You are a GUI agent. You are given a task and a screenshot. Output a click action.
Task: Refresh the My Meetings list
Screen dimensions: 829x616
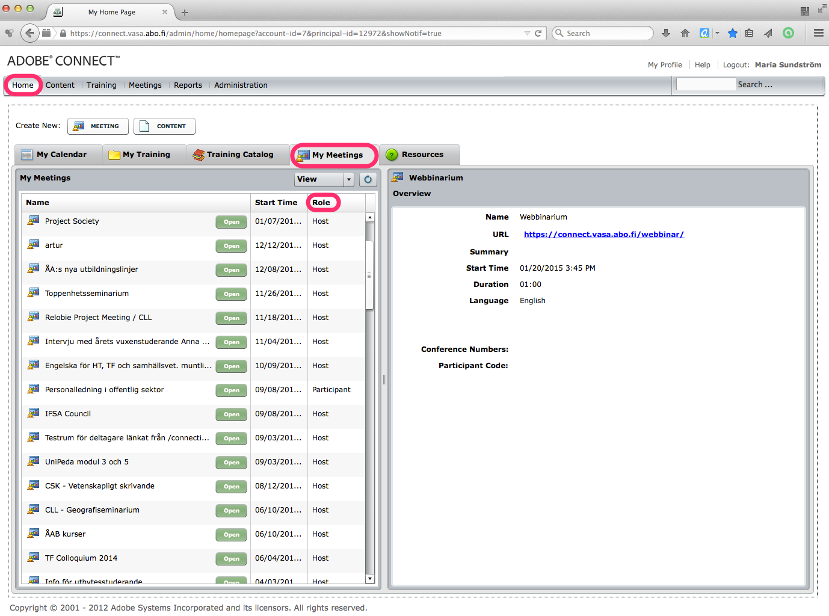368,179
